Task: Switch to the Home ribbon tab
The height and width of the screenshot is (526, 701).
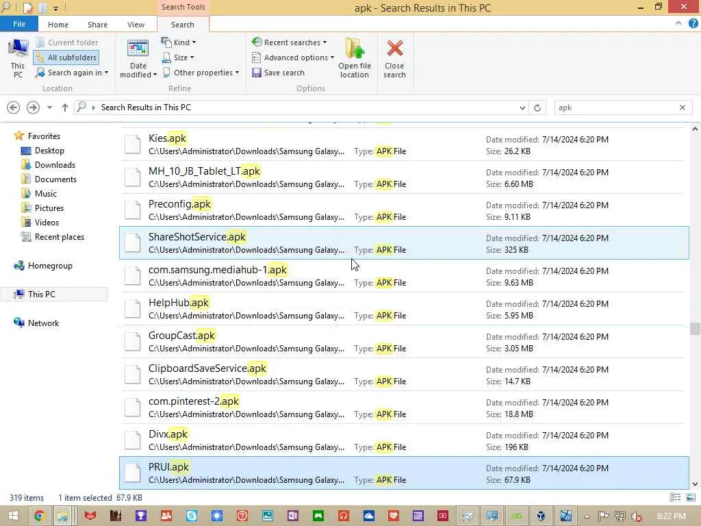Action: tap(58, 25)
